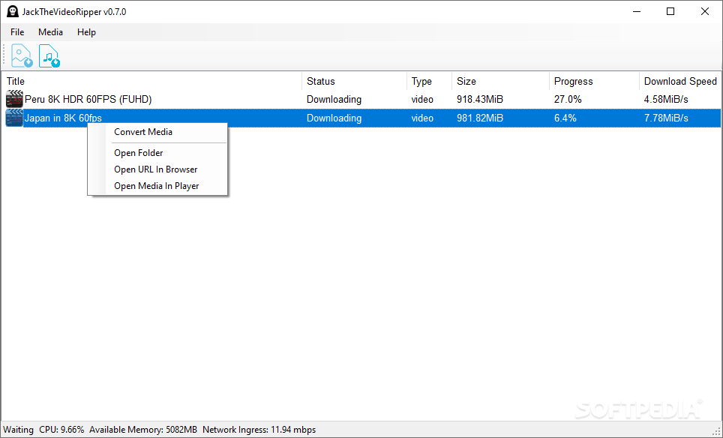The image size is (723, 438).
Task: Click the 6.4% progress value
Action: [565, 118]
